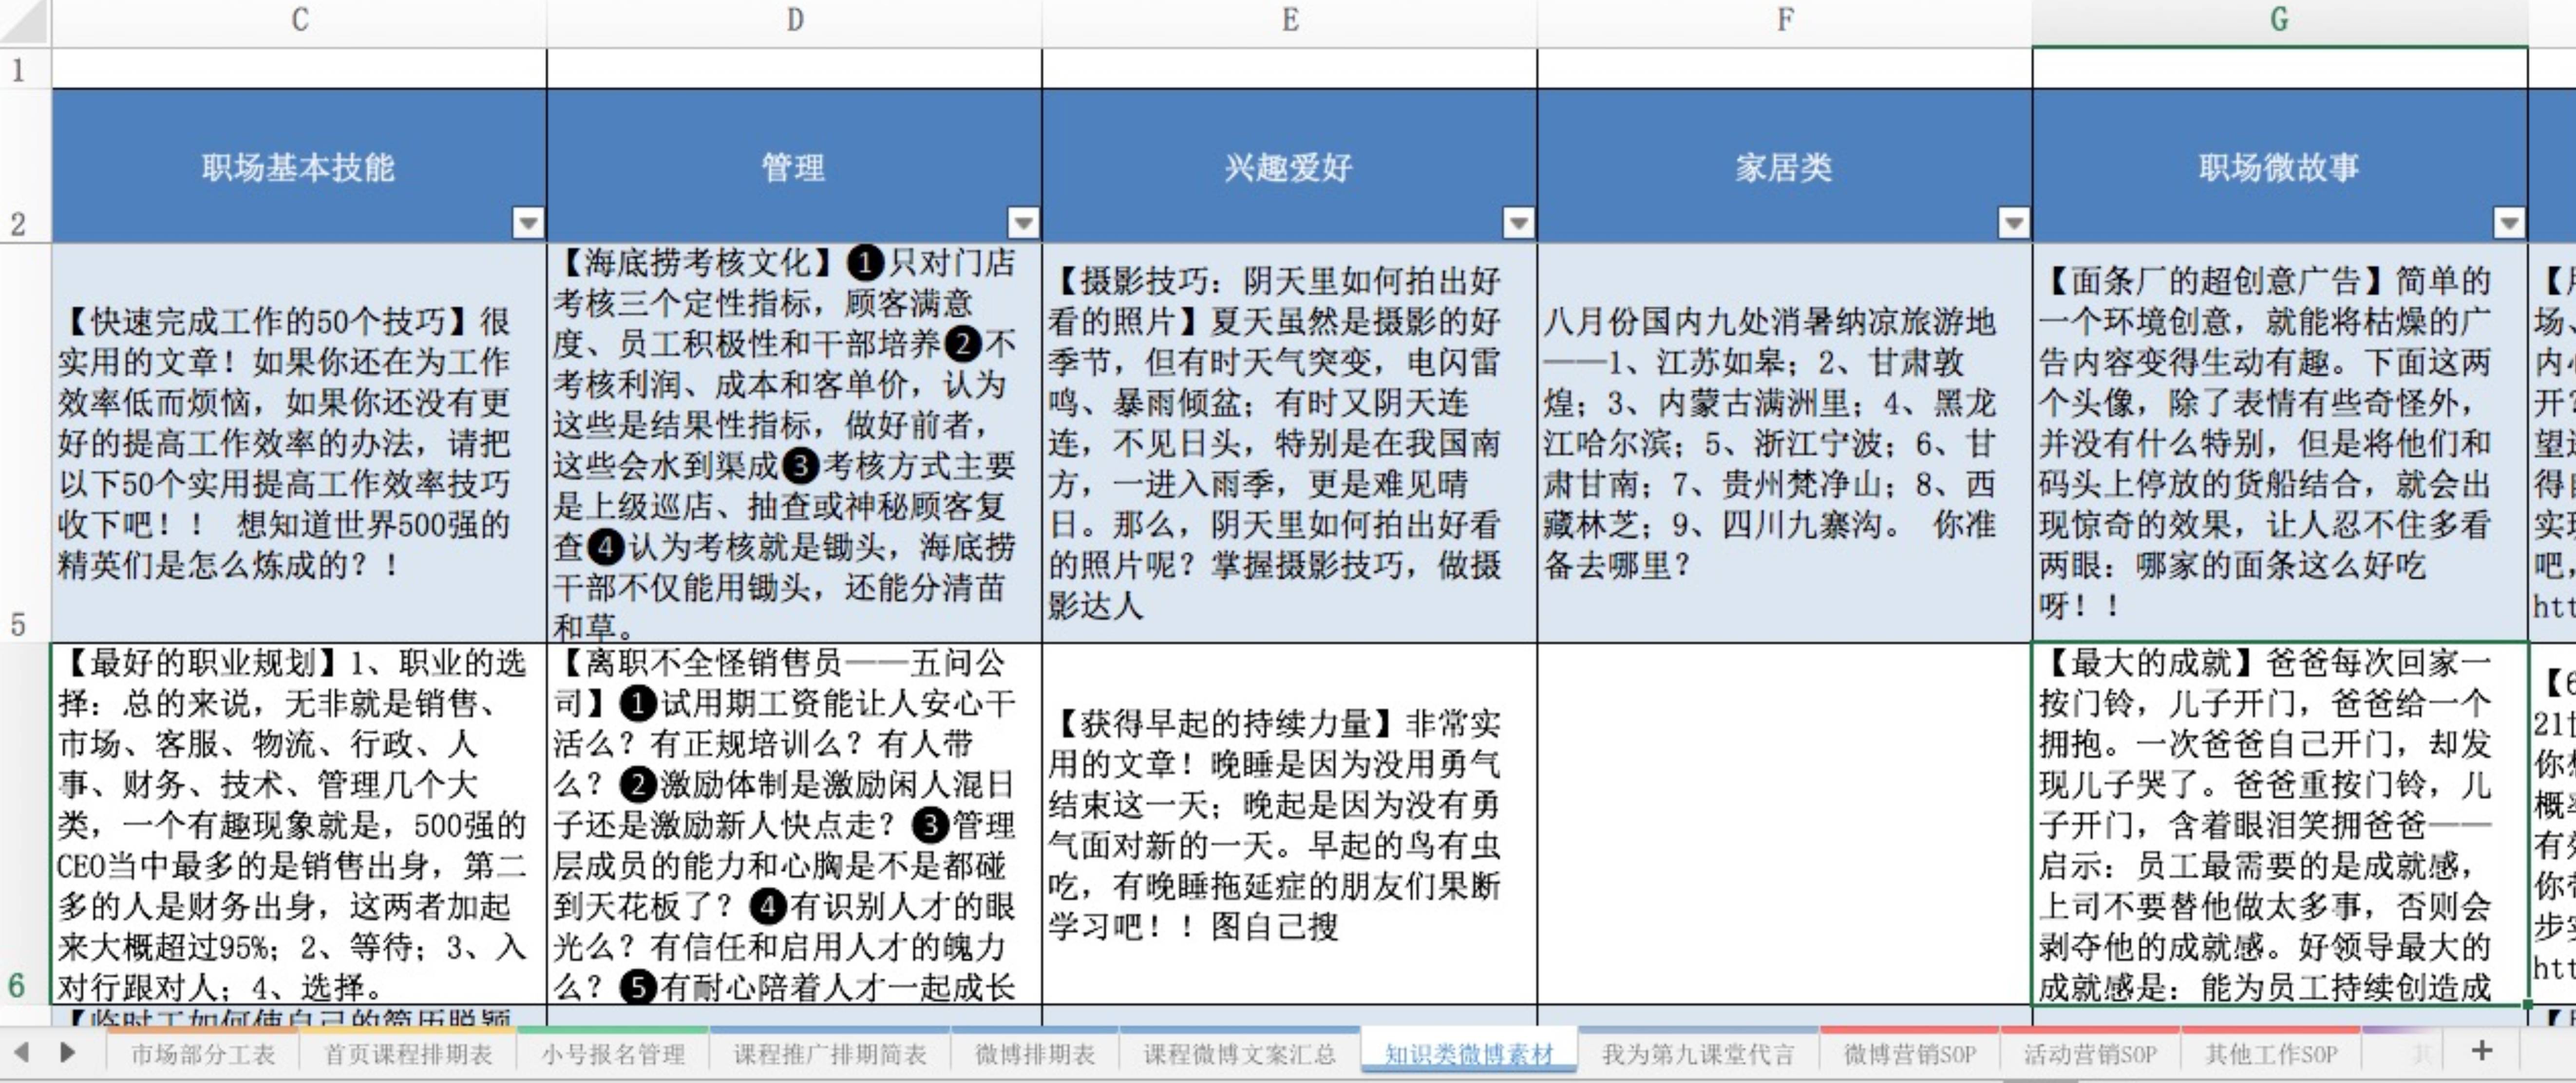Screen dimensions: 2576x1083
Task: Select column G header
Action: point(2280,20)
